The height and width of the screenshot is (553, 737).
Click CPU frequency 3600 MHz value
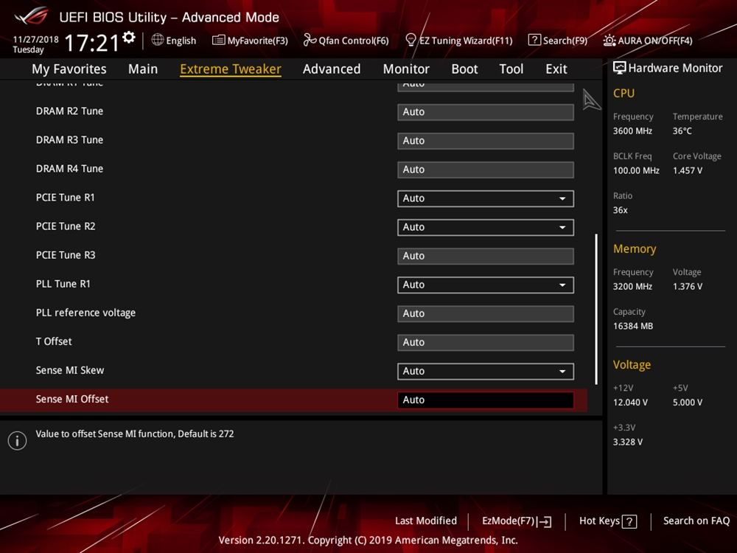coord(632,131)
